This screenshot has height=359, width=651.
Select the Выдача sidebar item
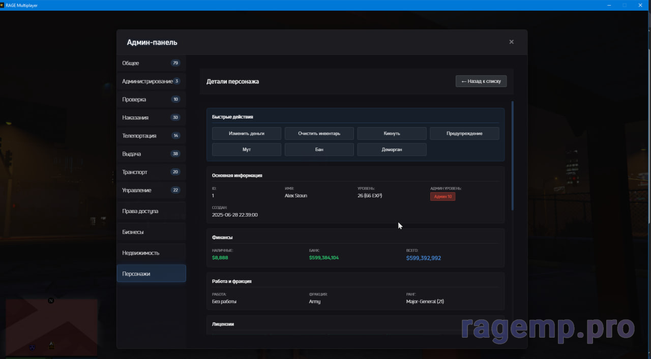151,154
